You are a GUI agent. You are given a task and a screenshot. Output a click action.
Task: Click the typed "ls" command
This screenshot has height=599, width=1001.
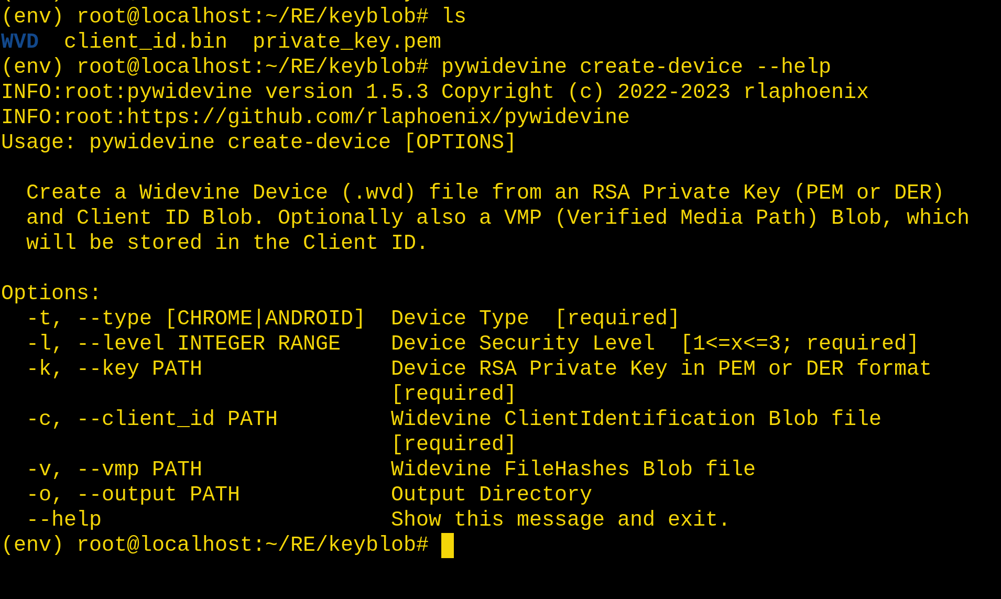(x=454, y=17)
